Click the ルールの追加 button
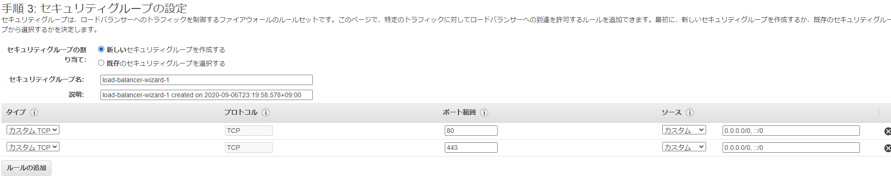 (x=26, y=168)
